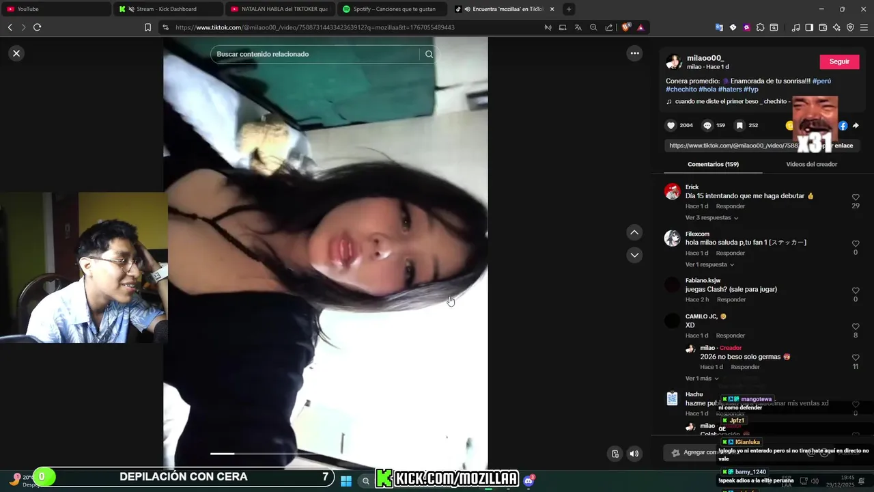Open Brave Rewards triangle icon

[x=640, y=27]
